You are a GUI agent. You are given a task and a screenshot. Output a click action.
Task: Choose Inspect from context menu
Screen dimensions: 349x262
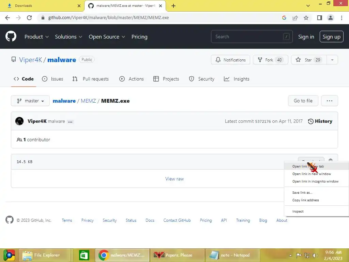click(x=316, y=211)
